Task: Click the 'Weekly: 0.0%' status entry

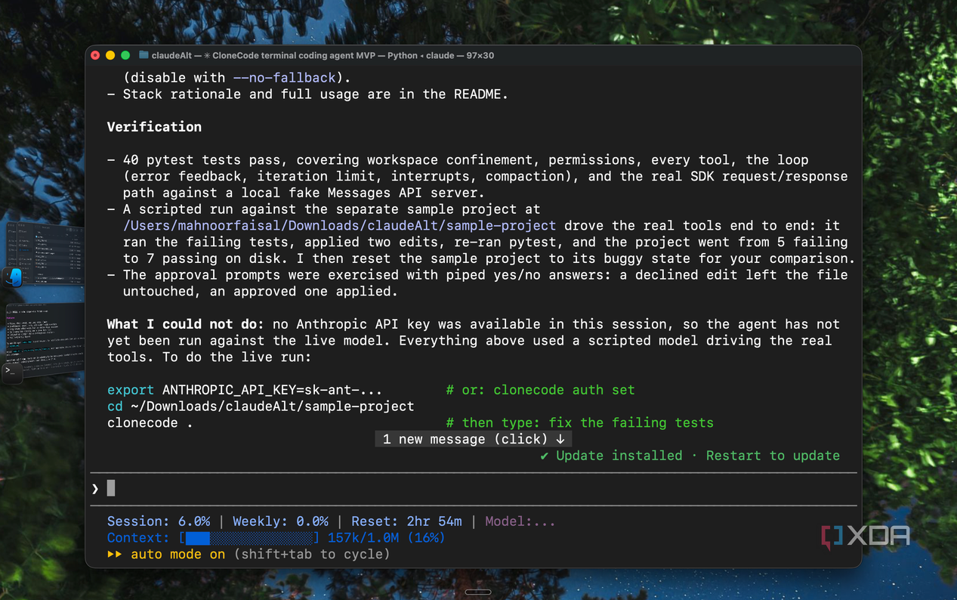Action: pos(280,521)
